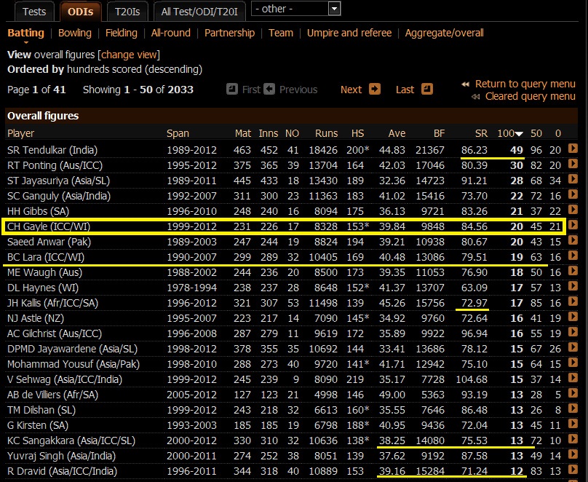Click 'Cleared query menu' link

click(x=530, y=96)
